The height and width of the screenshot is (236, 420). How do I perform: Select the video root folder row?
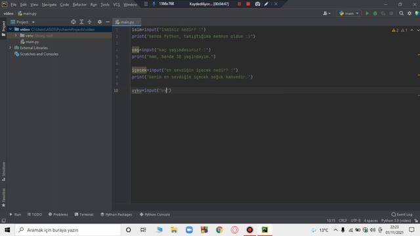coord(60,29)
